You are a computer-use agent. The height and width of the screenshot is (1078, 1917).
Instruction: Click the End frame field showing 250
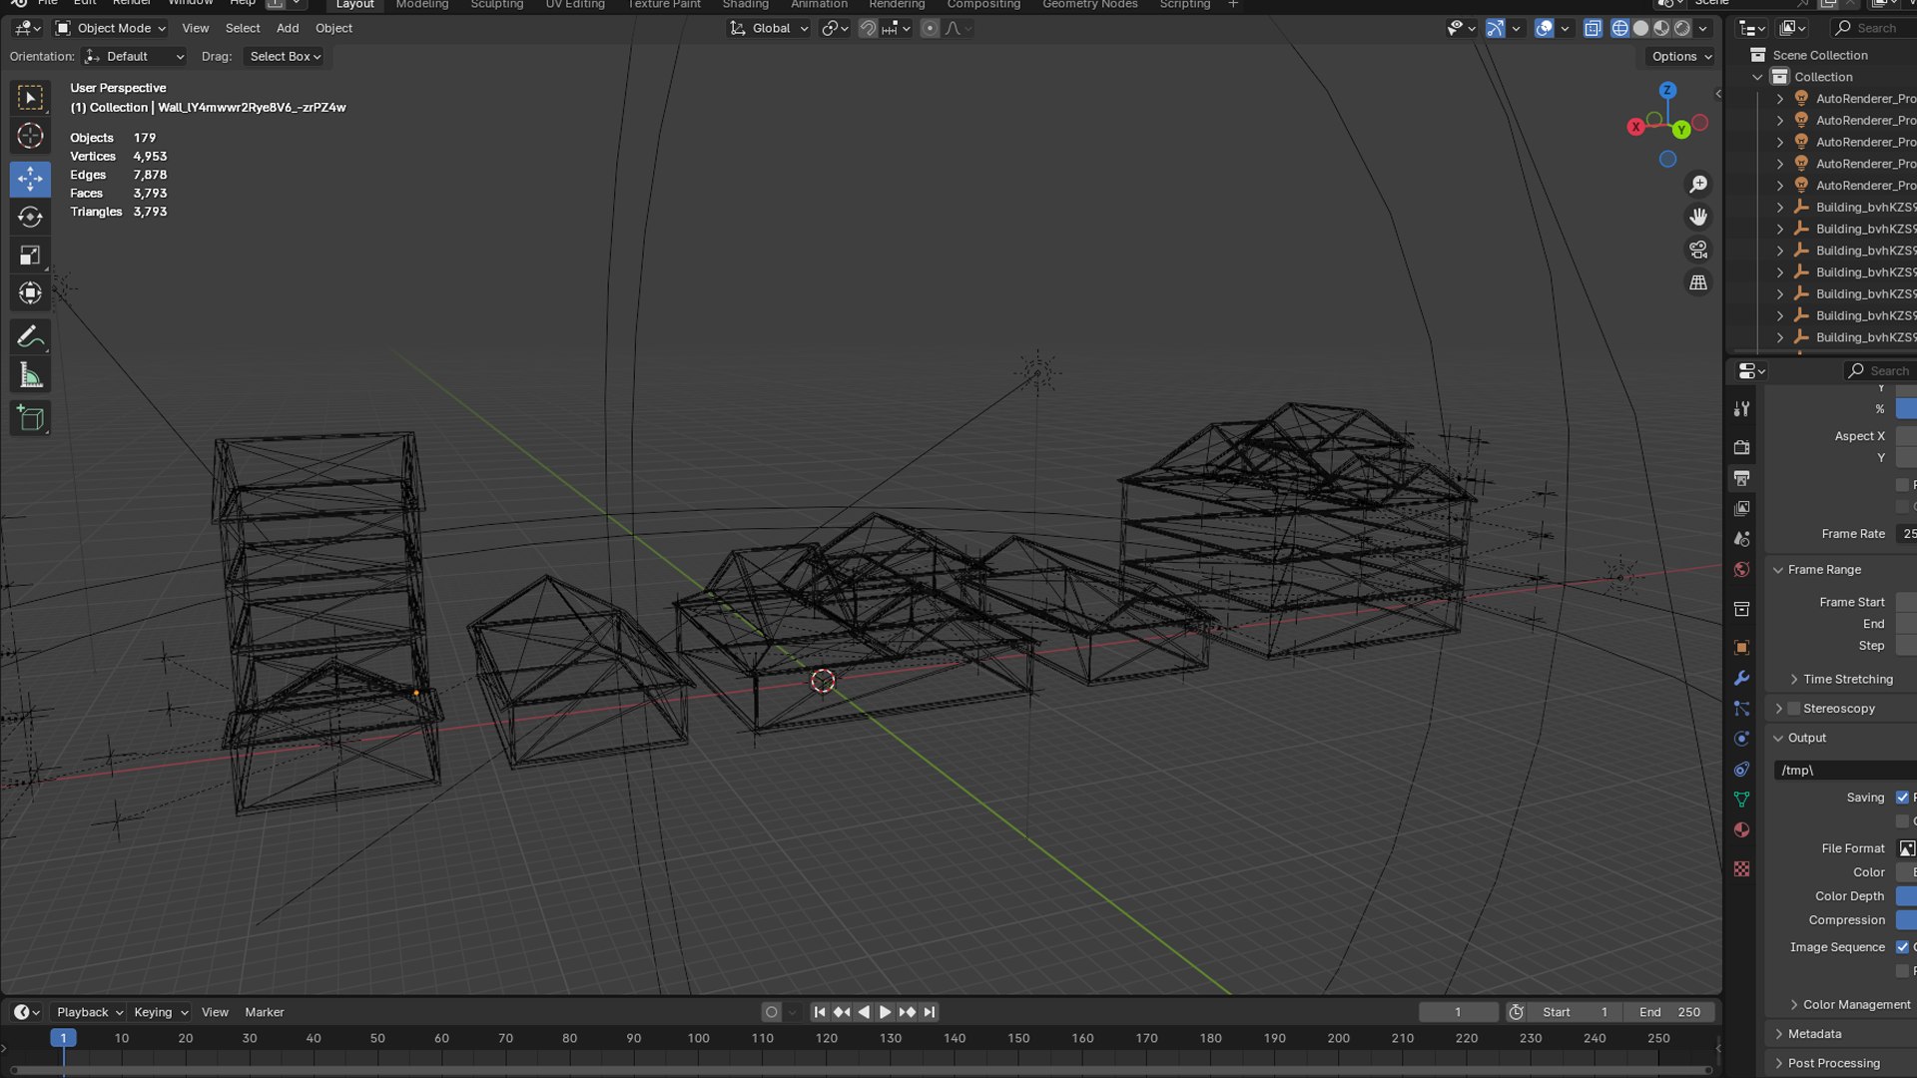point(1670,1012)
